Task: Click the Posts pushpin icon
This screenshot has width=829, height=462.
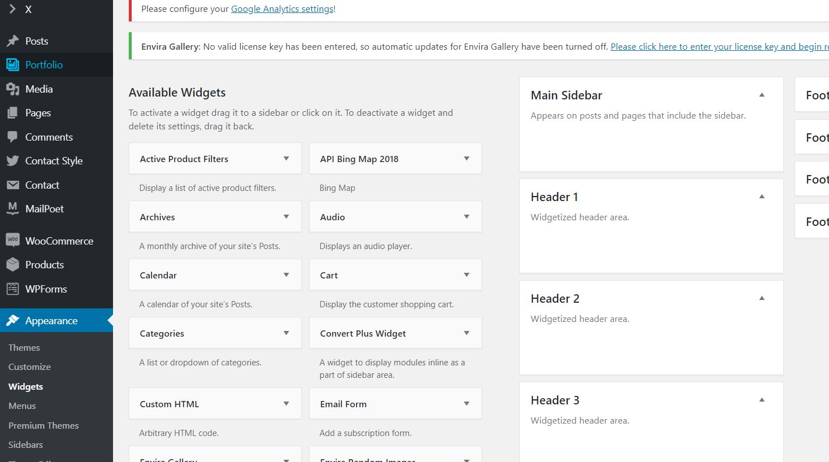Action: click(x=12, y=41)
